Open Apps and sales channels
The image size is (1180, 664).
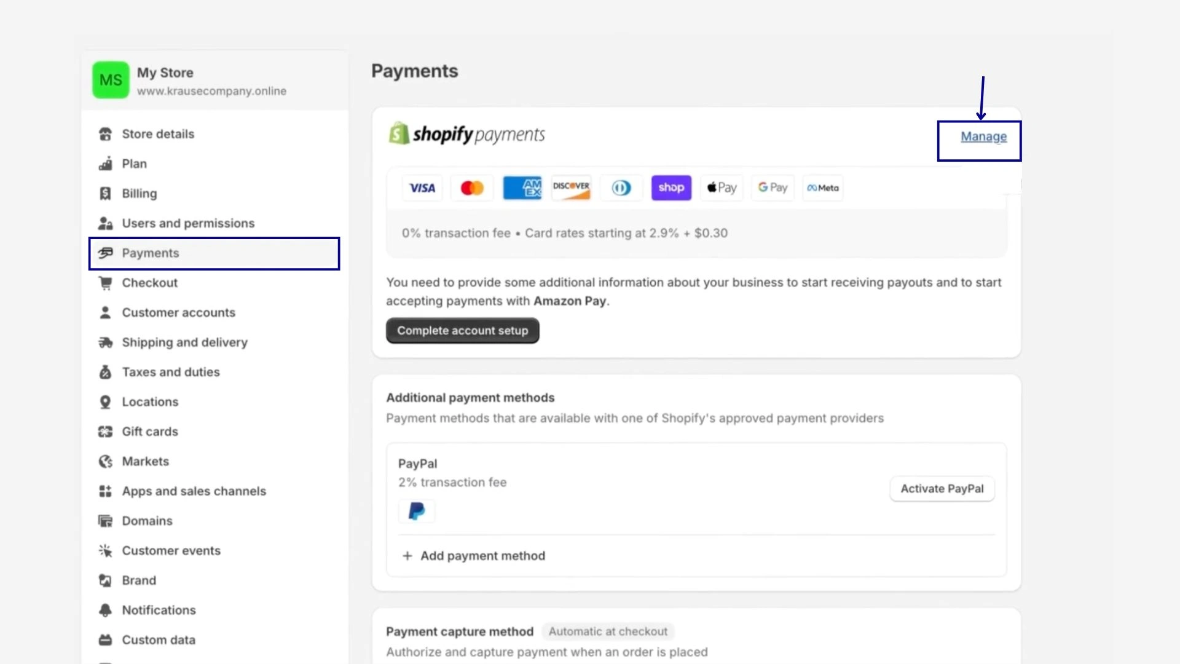(x=194, y=491)
